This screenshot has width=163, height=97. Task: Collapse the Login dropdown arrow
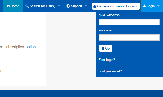(x=158, y=6)
